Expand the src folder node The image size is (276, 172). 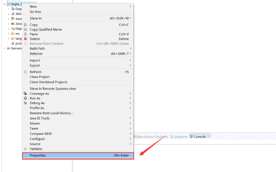[8, 34]
